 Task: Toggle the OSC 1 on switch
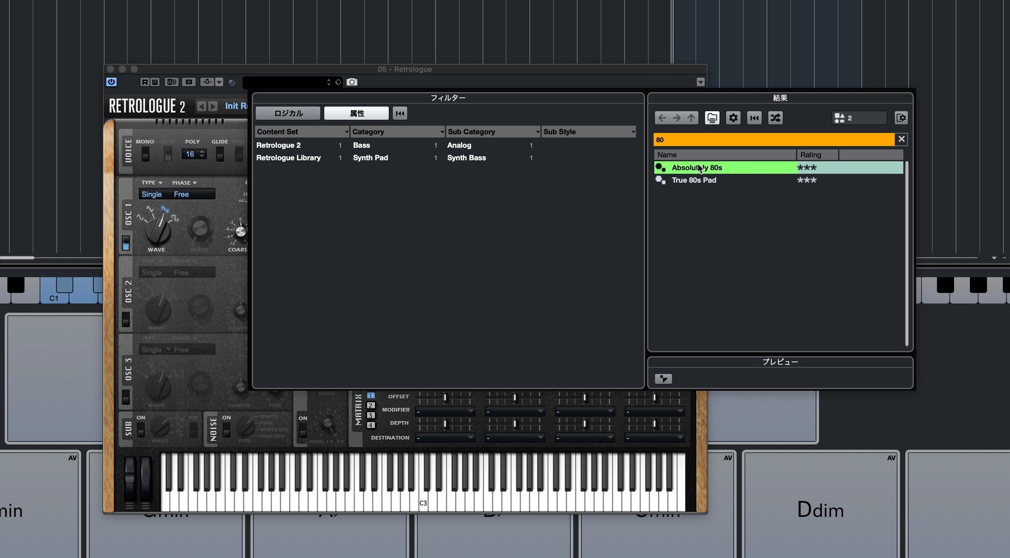coord(126,243)
